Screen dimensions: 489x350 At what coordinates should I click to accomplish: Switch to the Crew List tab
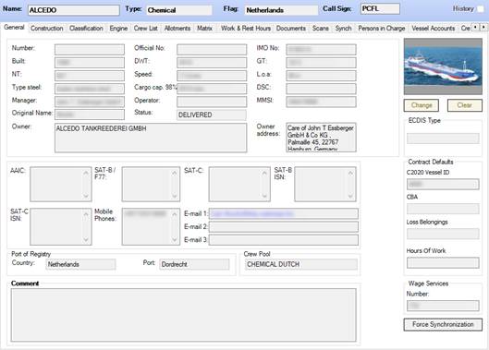[x=146, y=29]
